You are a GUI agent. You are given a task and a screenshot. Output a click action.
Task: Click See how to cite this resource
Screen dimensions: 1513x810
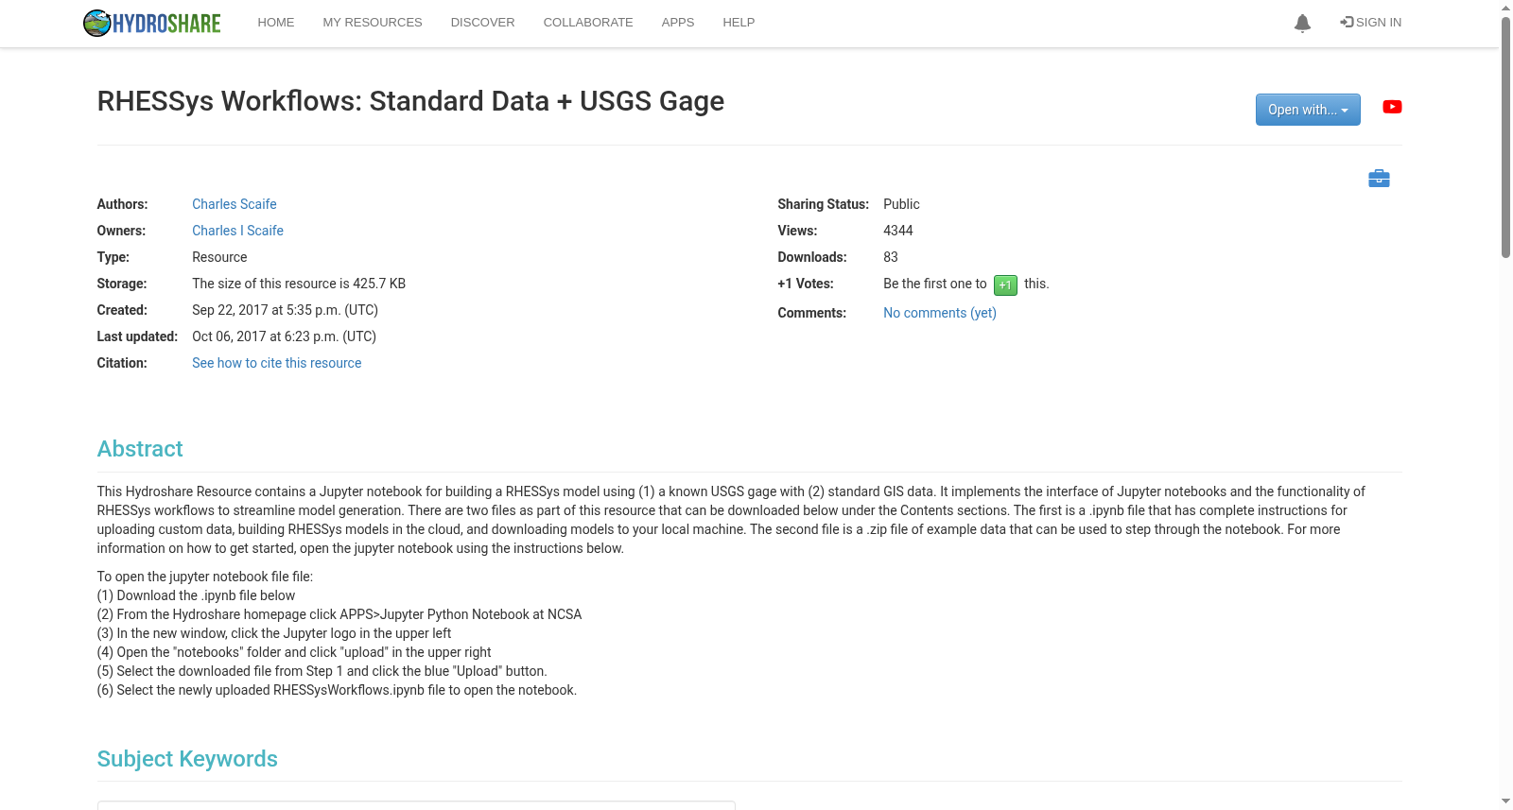[276, 363]
